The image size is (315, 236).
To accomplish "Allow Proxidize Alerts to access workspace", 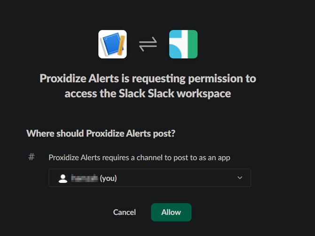I will pyautogui.click(x=171, y=212).
